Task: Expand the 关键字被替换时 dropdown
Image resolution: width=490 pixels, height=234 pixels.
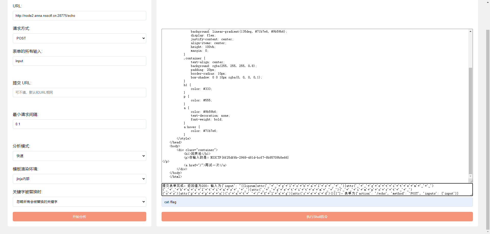Action: [x=79, y=202]
